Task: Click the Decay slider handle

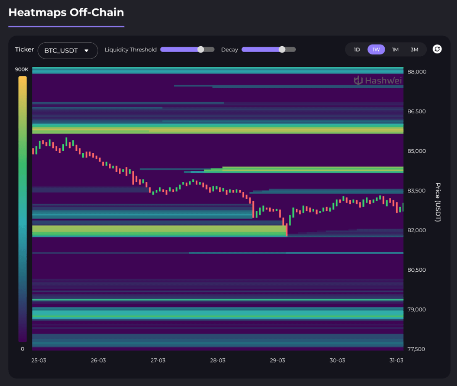Action: [282, 50]
